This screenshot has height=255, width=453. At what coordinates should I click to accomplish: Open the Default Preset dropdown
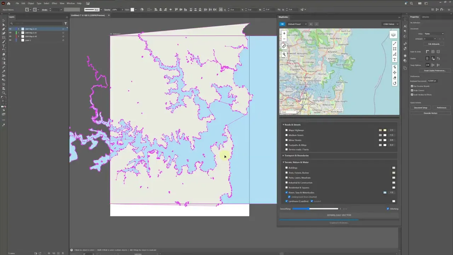coord(297,24)
